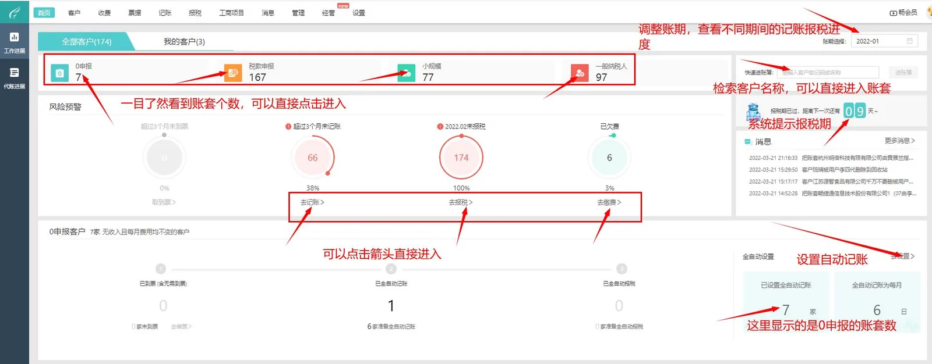Click the green 小规模 icon
Image resolution: width=932 pixels, height=364 pixels.
click(406, 73)
